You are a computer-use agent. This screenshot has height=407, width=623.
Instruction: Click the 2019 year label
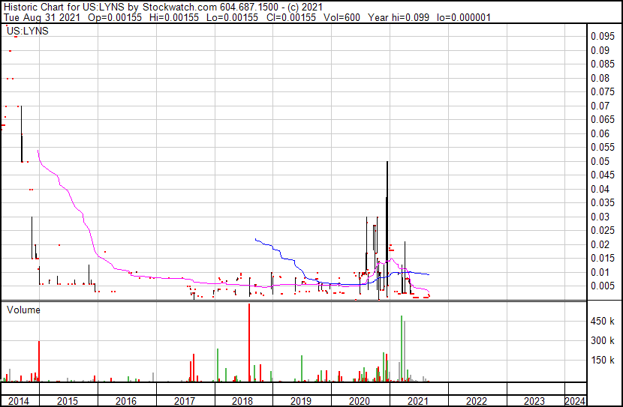pos(301,401)
